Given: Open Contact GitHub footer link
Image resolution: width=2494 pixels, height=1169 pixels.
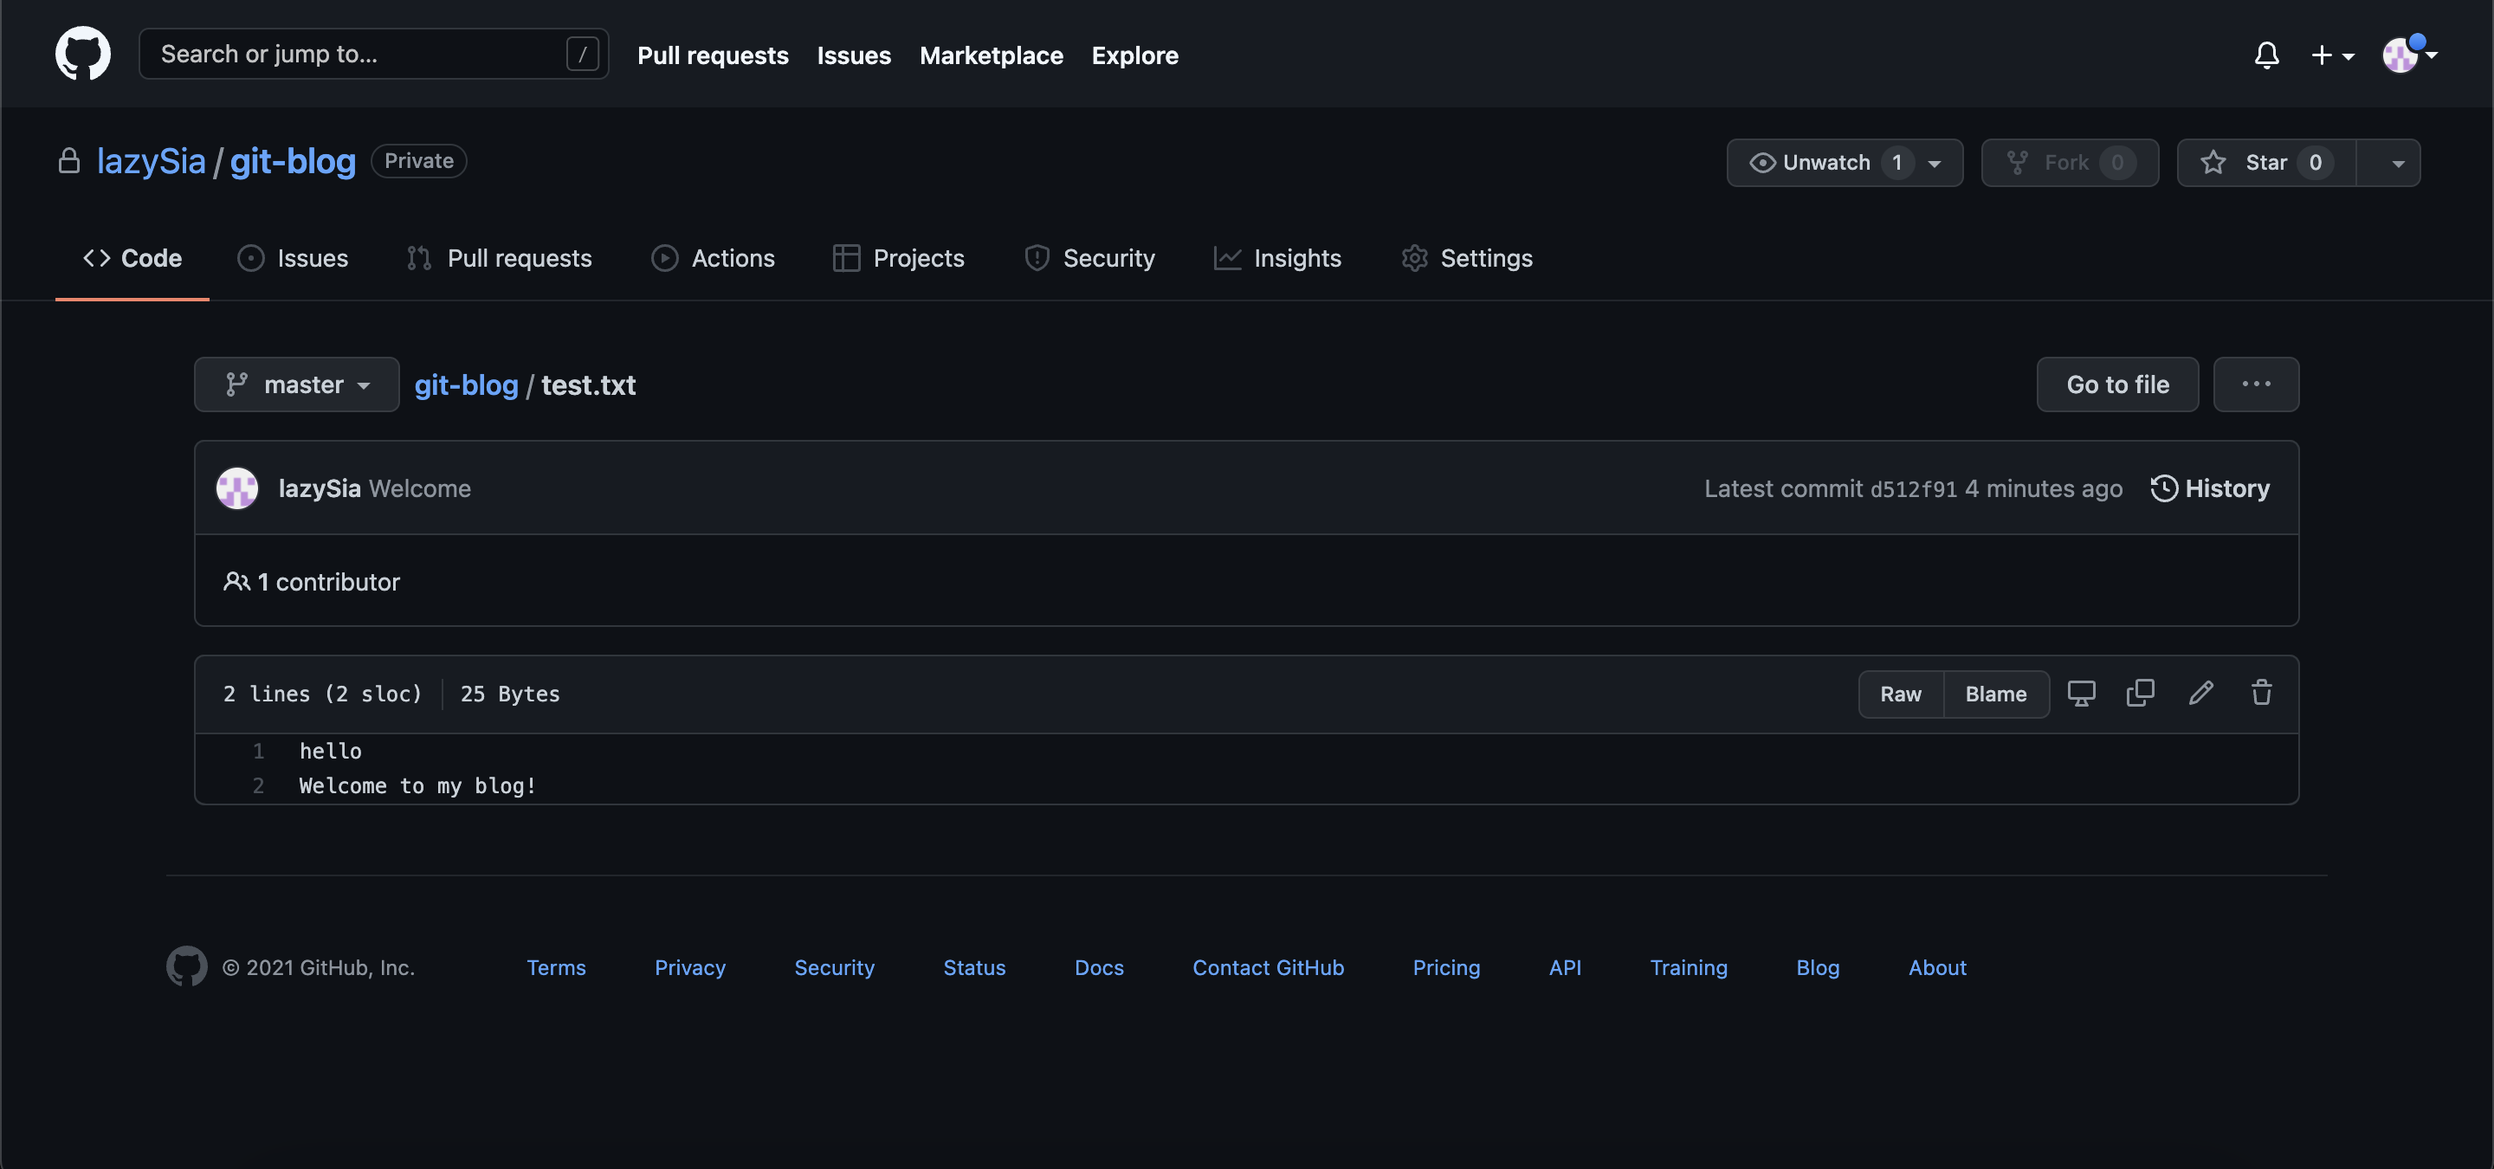Looking at the screenshot, I should coord(1269,968).
